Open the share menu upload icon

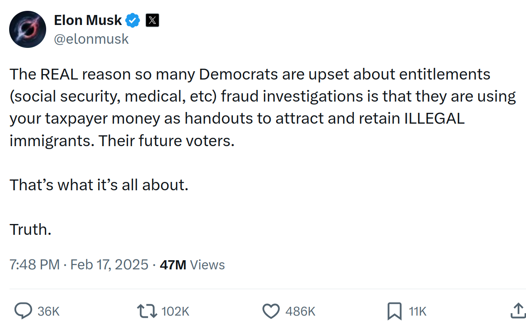tap(518, 311)
